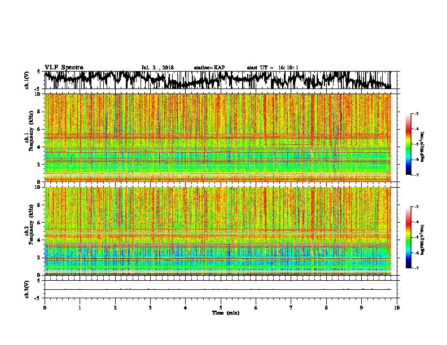Click the "-7" tick on ch.2 color bar
The width and height of the screenshot is (447, 345).
coord(416,268)
